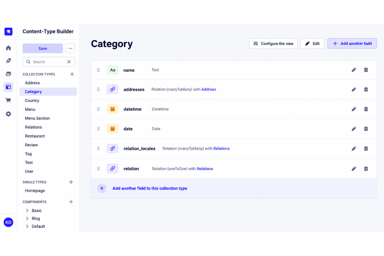Delete the relation_locales field trash icon
The width and height of the screenshot is (384, 256).
pos(366,149)
